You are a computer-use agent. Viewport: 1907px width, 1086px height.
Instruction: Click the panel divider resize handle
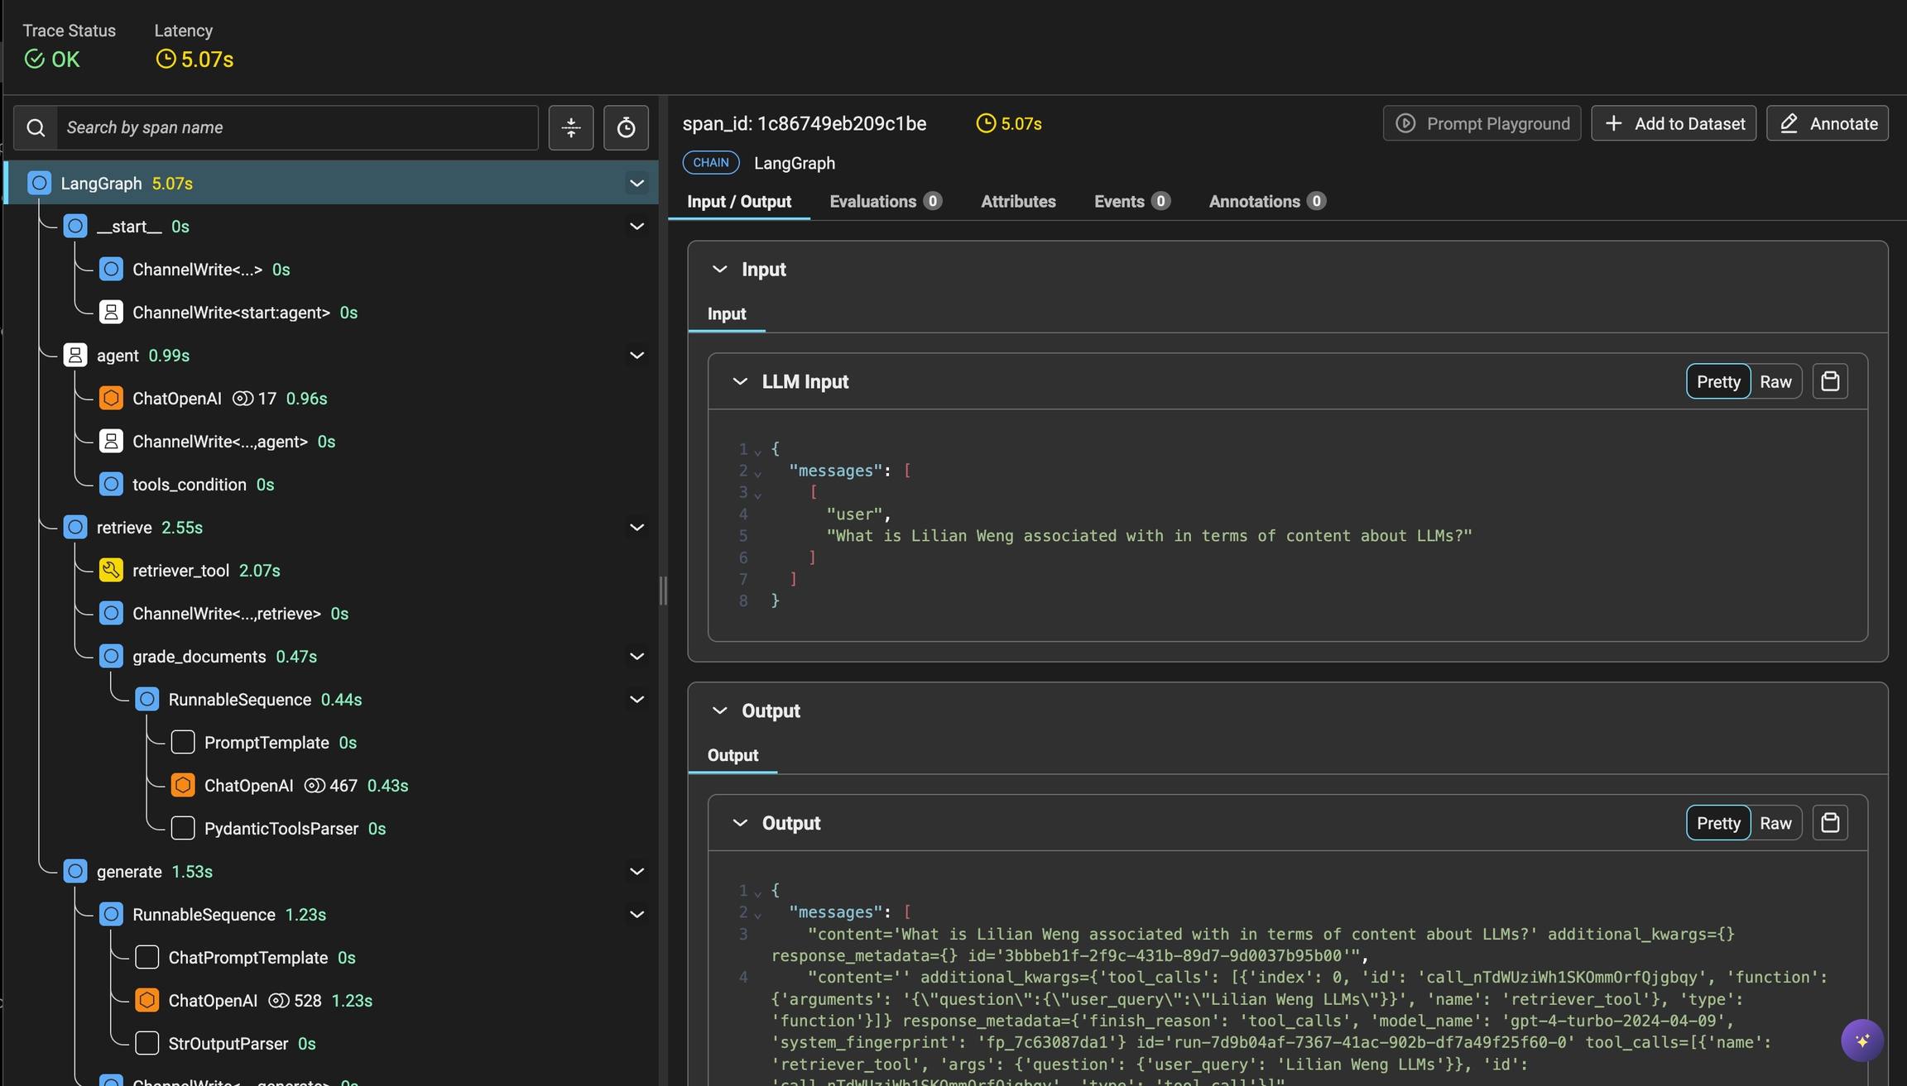pyautogui.click(x=663, y=591)
